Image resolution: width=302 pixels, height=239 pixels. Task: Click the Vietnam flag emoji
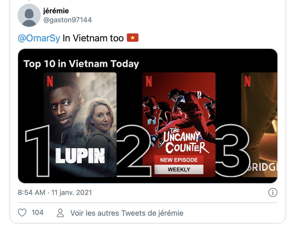(x=133, y=38)
